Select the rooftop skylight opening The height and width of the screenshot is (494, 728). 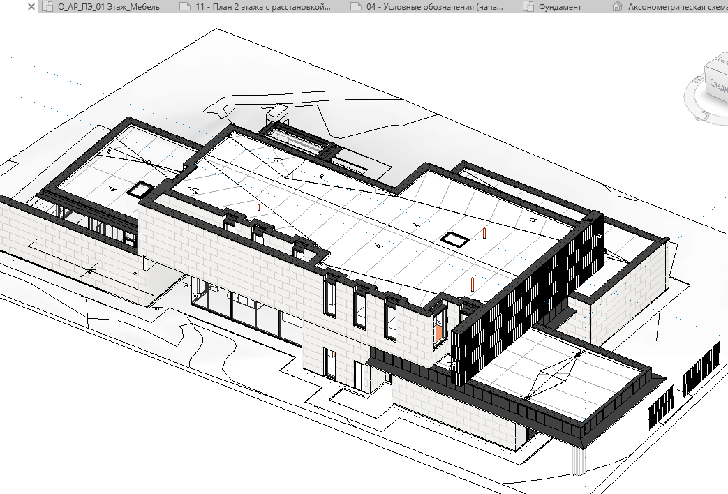click(454, 240)
